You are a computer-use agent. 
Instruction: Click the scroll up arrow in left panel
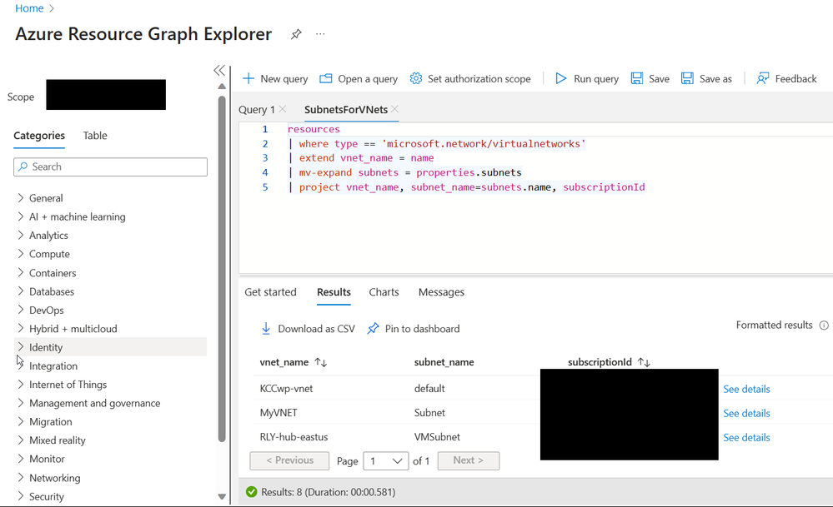click(x=222, y=86)
